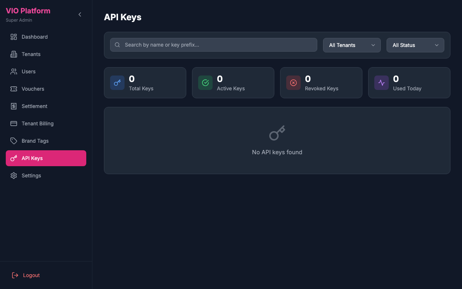Click the red Revoked Keys icon
462x289 pixels.
click(x=293, y=82)
